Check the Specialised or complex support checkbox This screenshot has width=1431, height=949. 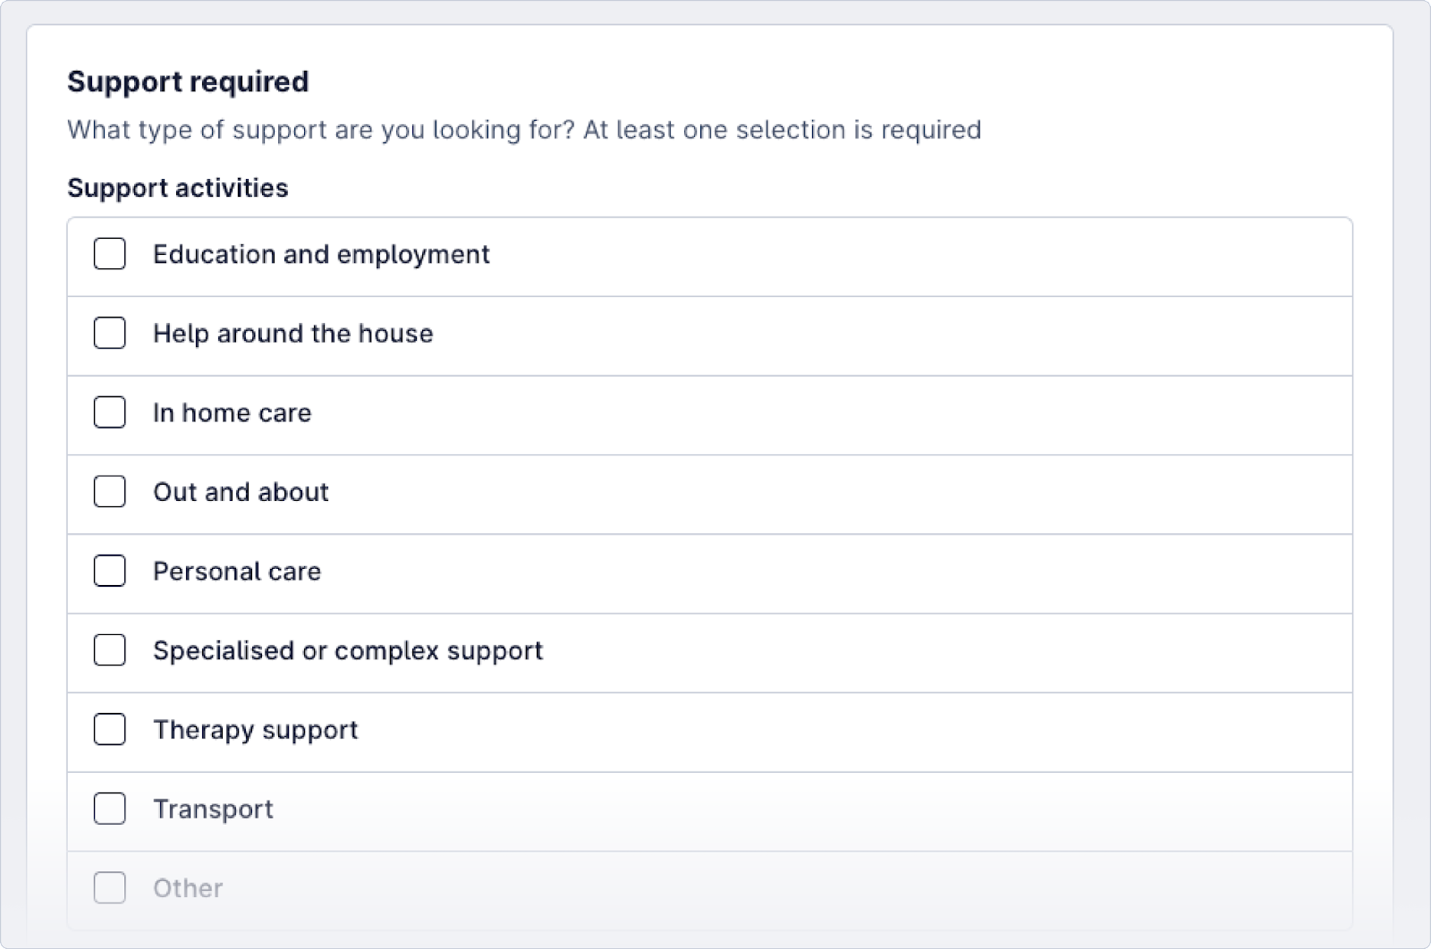[109, 651]
